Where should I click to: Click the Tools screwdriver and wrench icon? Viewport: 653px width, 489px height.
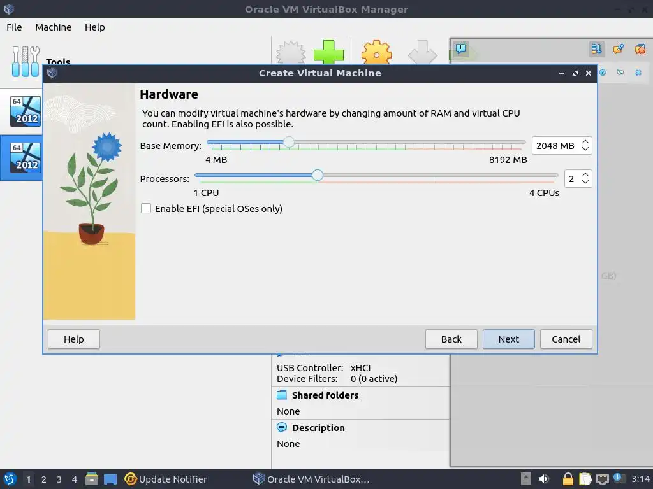point(26,62)
